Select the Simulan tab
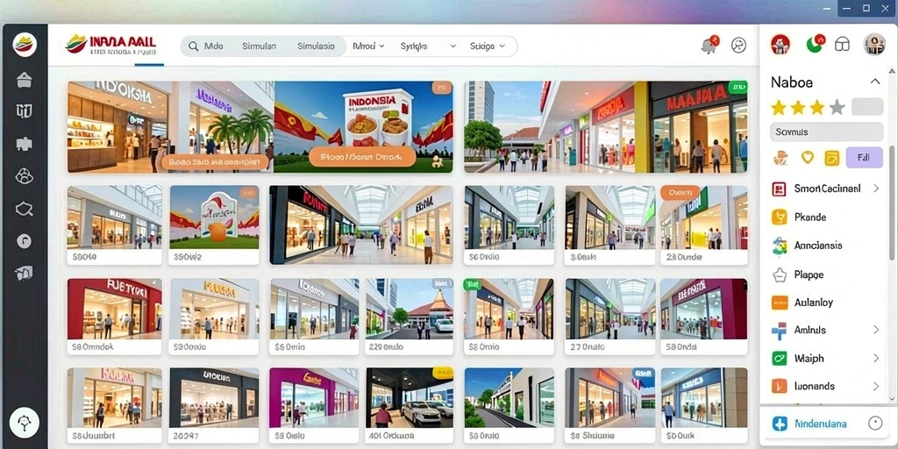898x449 pixels. (x=259, y=46)
